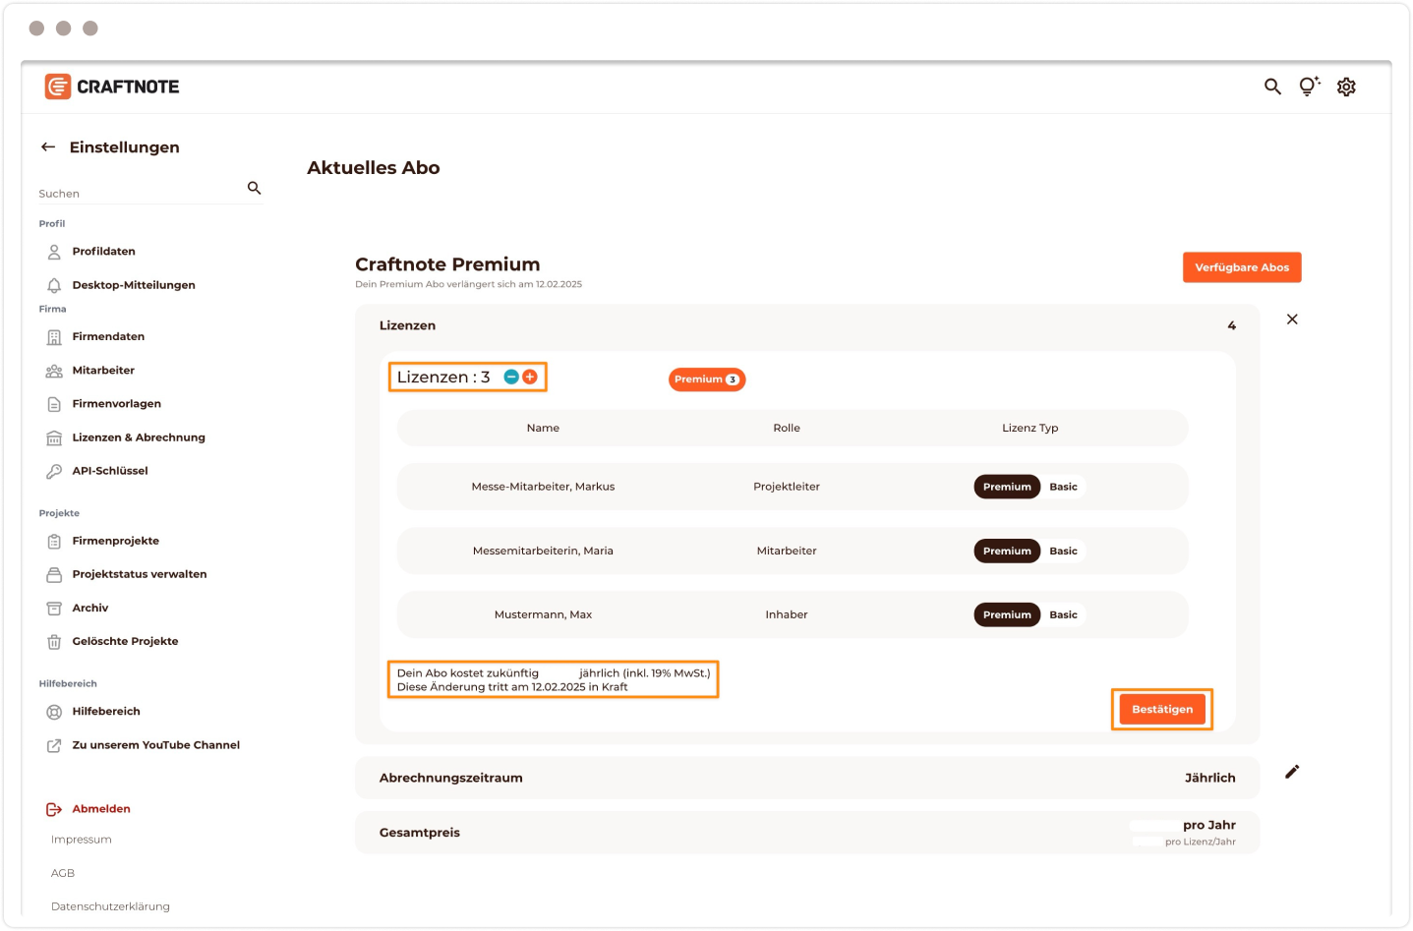Set Markus Messe-Mitarbeiter license to Premium
This screenshot has width=1413, height=931.
click(1007, 487)
